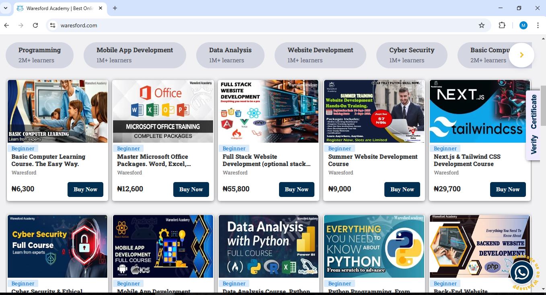Go back to the previous page
The image size is (546, 295).
pyautogui.click(x=6, y=25)
